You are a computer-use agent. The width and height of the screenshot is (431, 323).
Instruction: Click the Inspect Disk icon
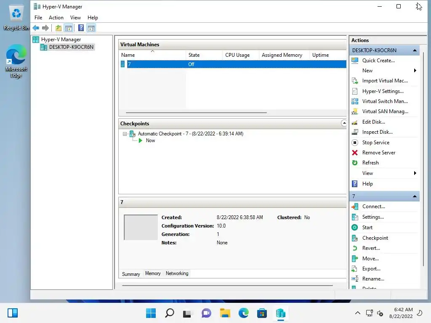pos(355,132)
